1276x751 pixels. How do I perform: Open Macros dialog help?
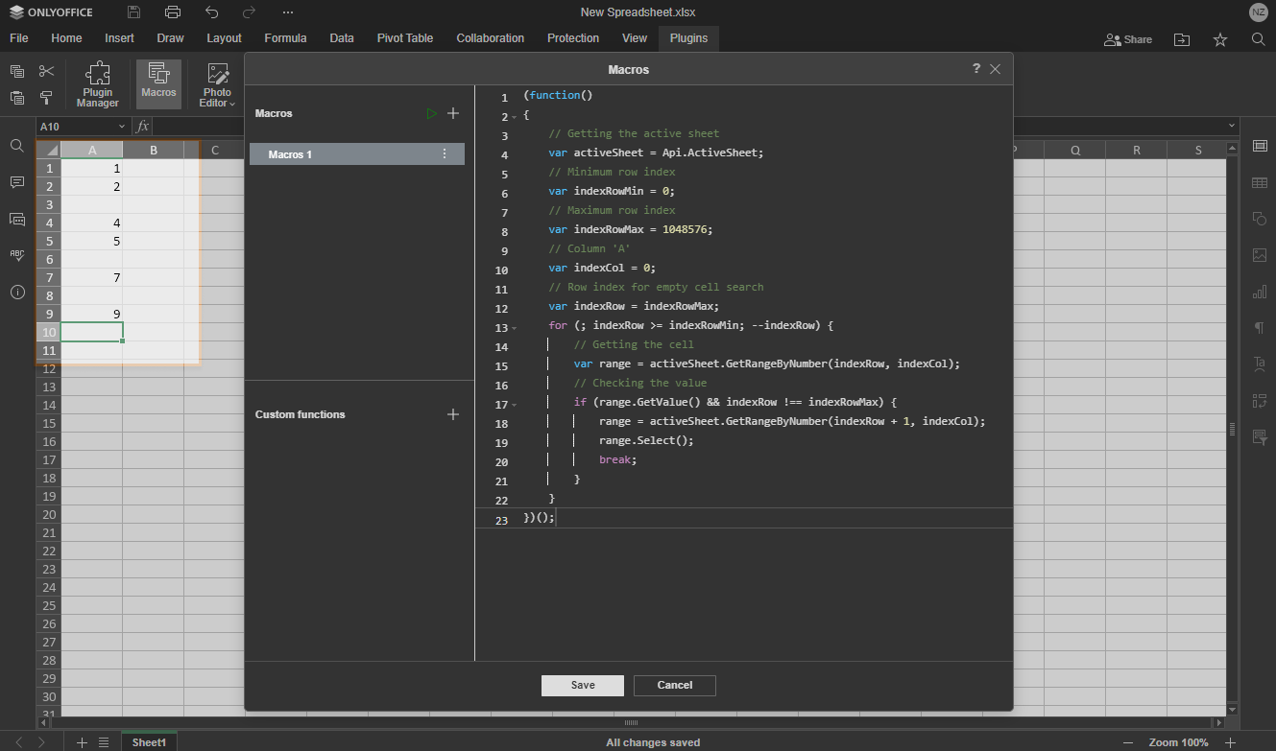coord(976,69)
